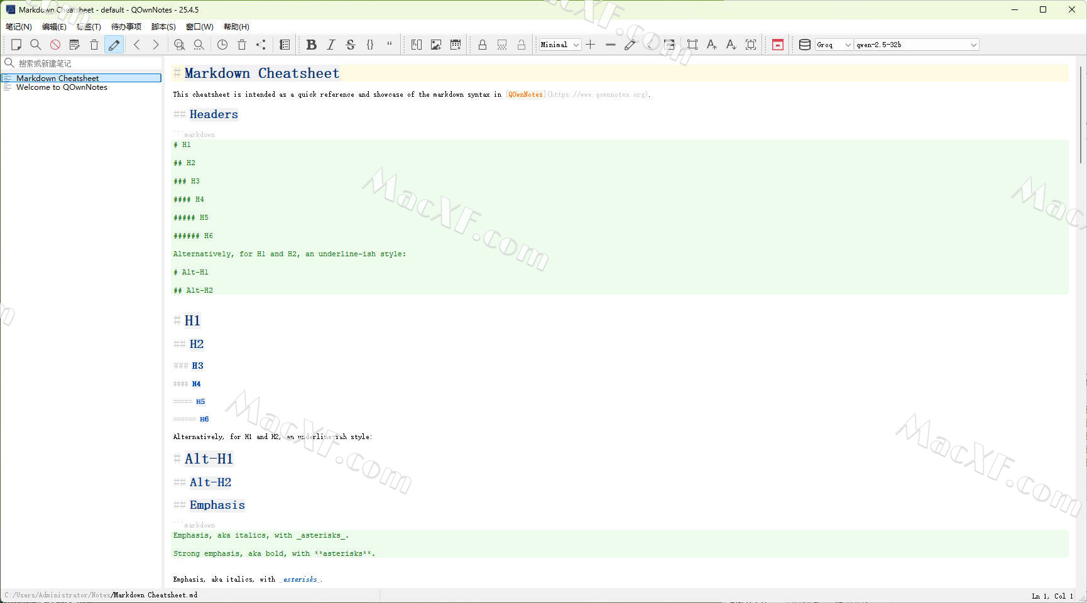Open the 标签(T) menu
1087x603 pixels.
[89, 27]
